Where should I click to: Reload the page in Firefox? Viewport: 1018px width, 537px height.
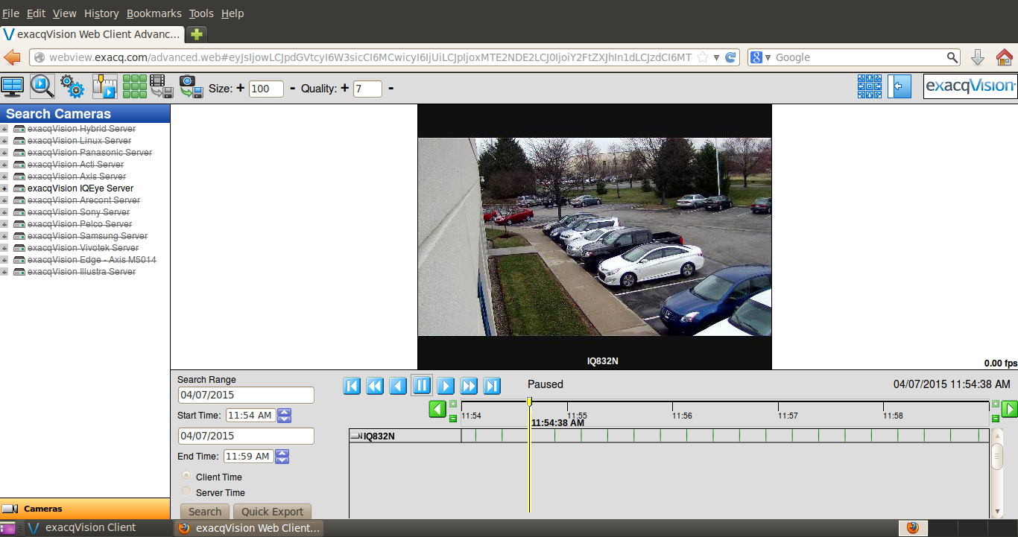tap(731, 57)
